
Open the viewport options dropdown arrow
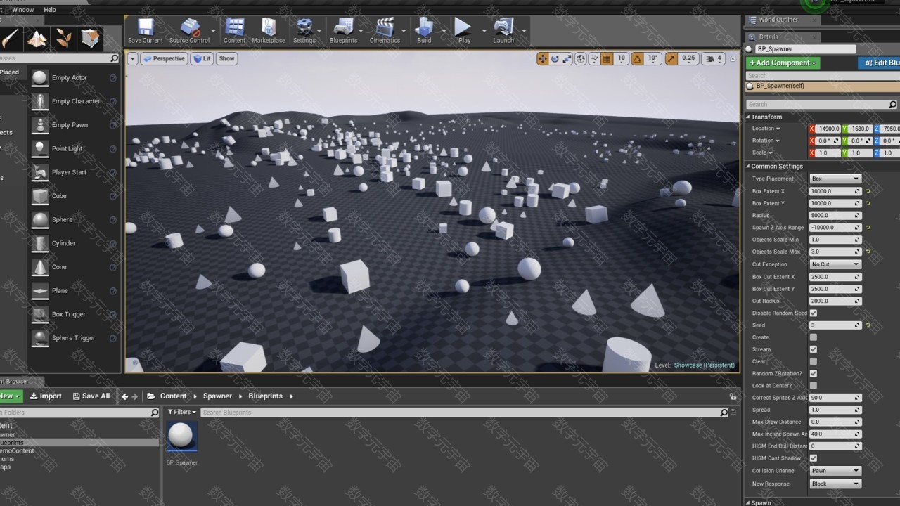[132, 58]
